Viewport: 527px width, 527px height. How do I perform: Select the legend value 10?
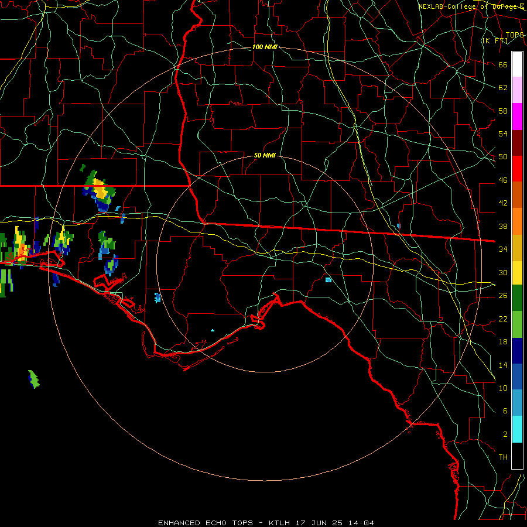(x=503, y=388)
